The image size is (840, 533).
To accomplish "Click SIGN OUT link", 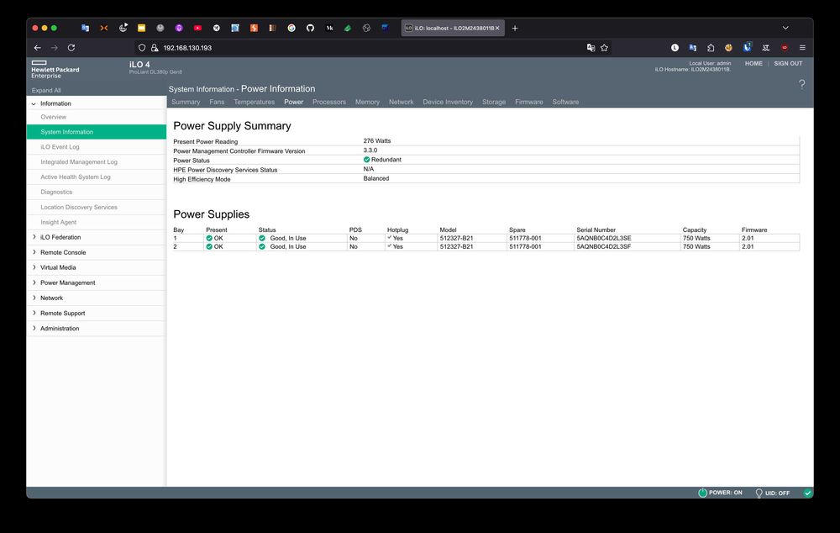I will 788,63.
